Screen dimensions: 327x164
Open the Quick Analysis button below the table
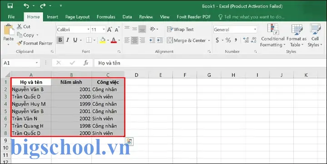(129, 141)
